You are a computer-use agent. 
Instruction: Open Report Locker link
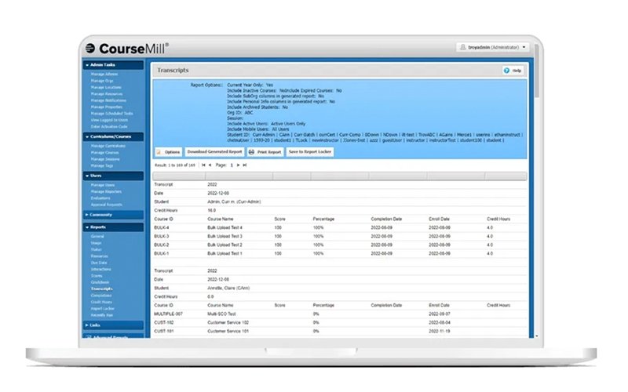point(103,308)
